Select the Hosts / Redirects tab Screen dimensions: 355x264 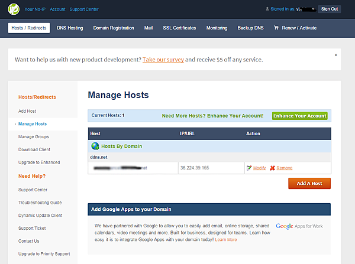pos(29,28)
